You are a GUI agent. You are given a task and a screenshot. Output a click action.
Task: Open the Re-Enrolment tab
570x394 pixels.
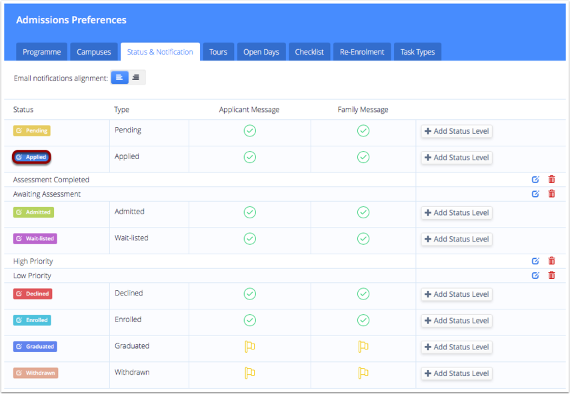tap(362, 52)
